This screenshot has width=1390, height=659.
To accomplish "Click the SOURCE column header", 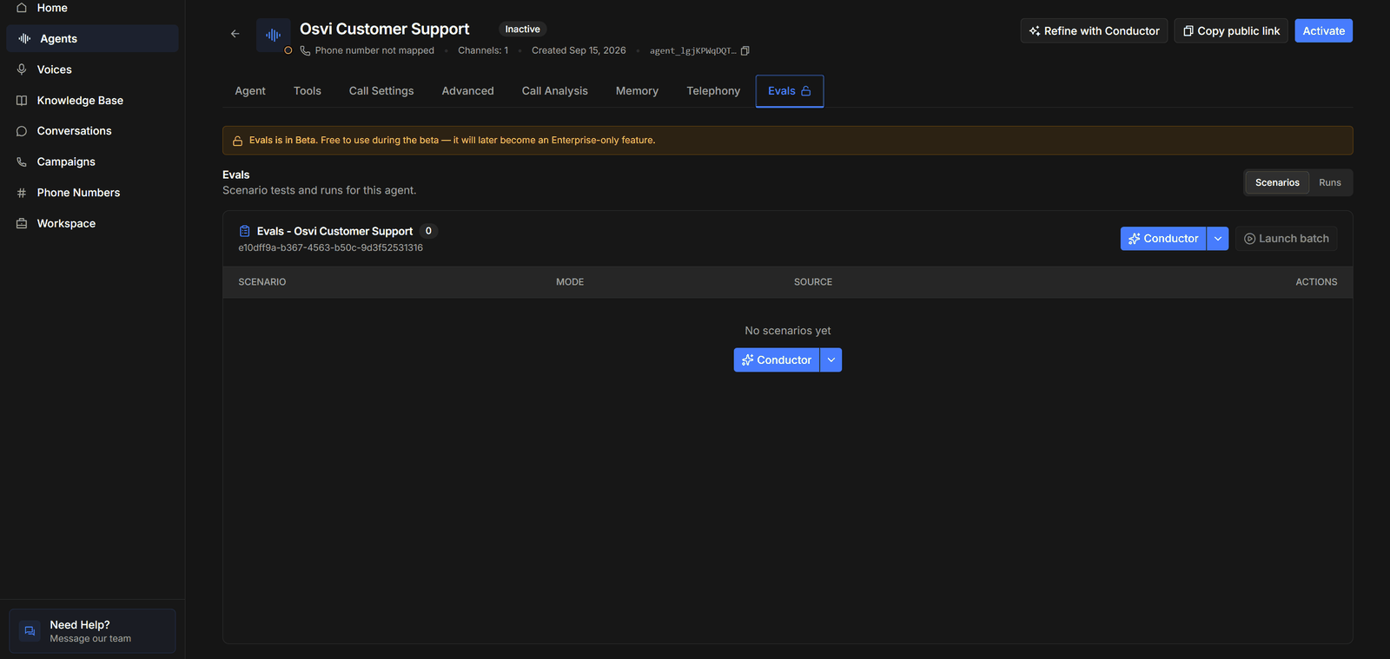I will click(x=813, y=282).
